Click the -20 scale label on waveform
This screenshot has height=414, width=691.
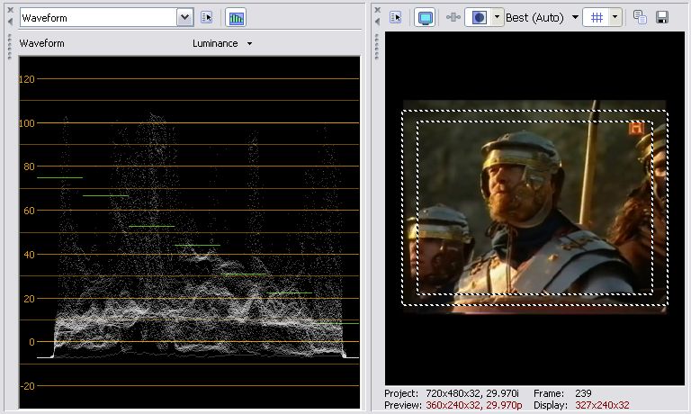[27, 386]
